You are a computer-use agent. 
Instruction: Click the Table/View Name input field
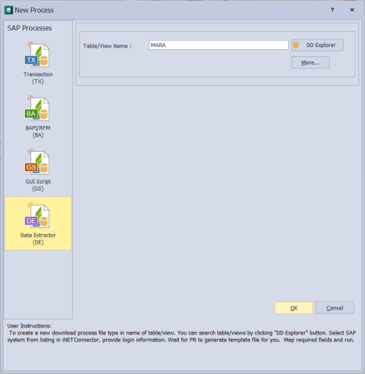(x=219, y=45)
